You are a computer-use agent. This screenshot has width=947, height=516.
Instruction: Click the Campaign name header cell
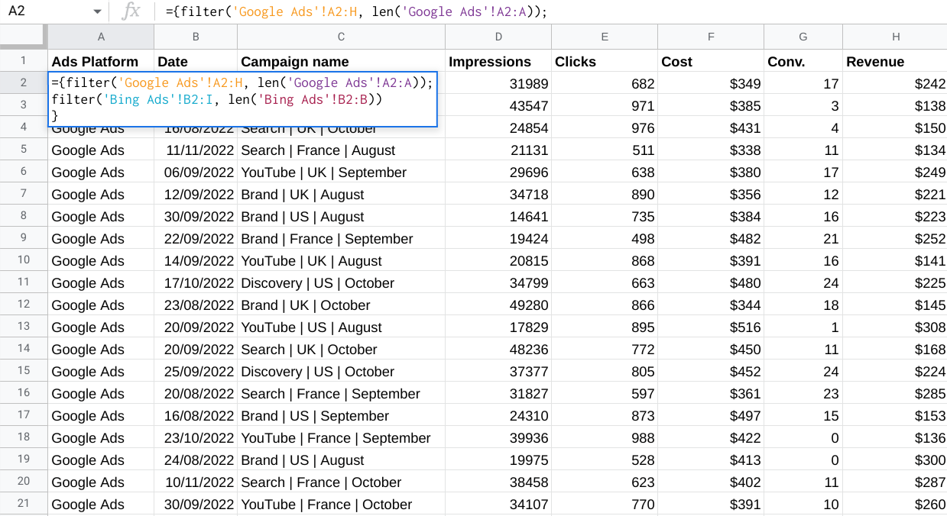341,62
